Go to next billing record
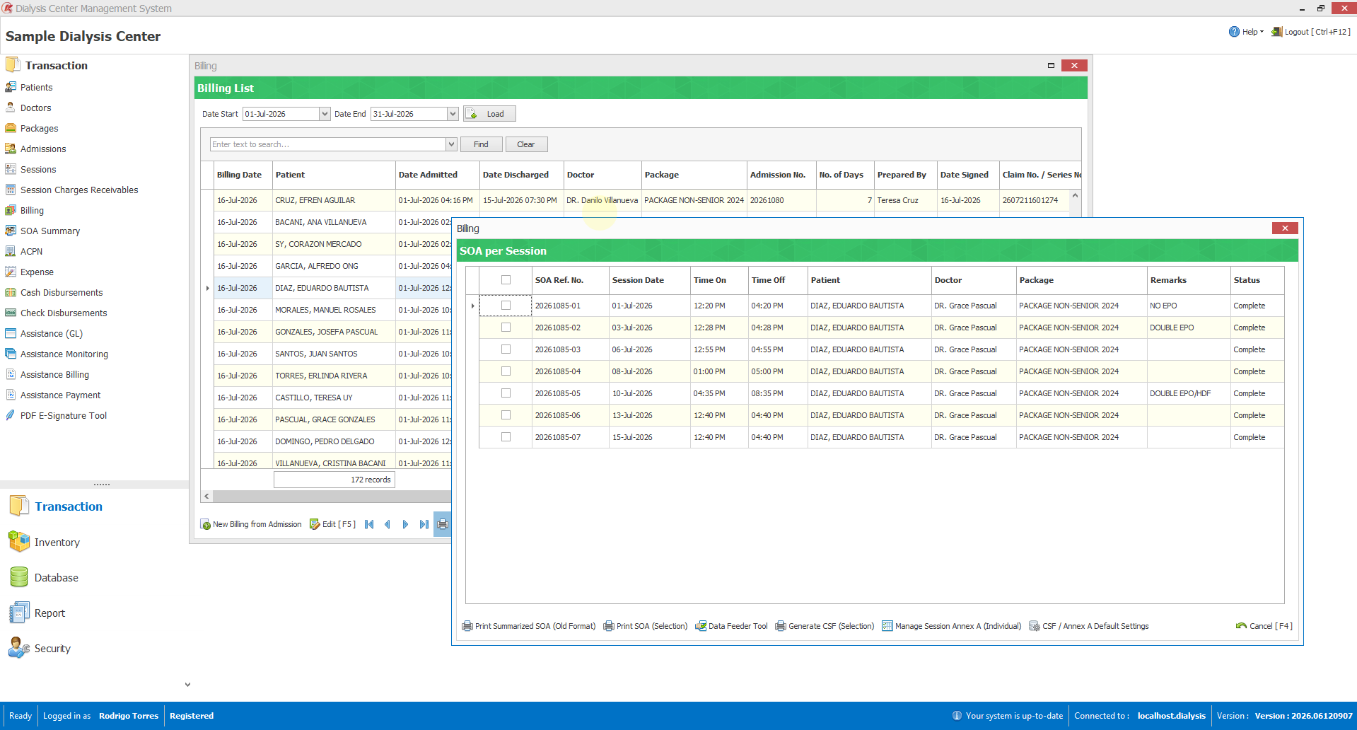 [x=405, y=524]
